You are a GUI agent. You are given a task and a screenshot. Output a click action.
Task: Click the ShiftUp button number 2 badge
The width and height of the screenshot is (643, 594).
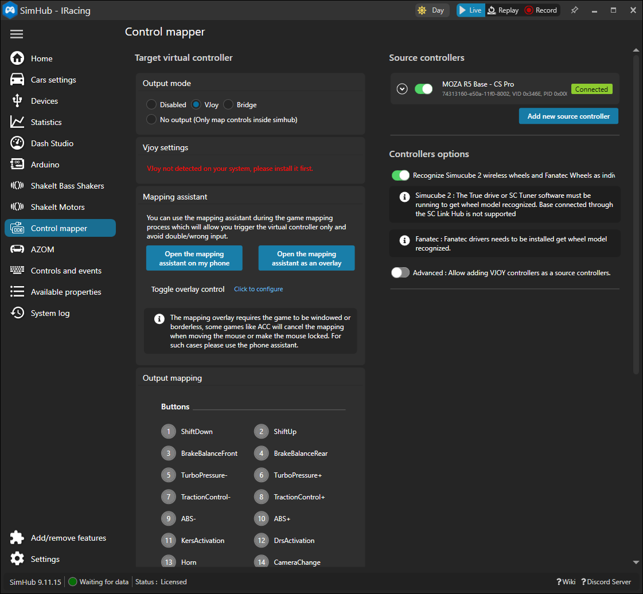261,431
